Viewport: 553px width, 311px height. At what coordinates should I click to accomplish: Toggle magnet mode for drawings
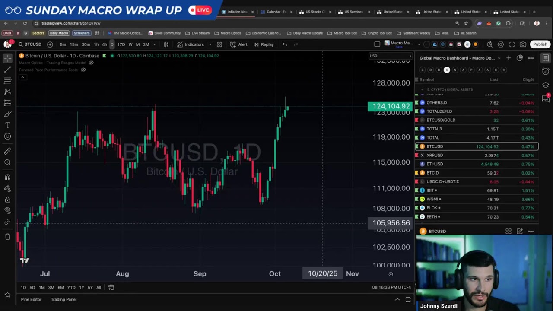7,177
